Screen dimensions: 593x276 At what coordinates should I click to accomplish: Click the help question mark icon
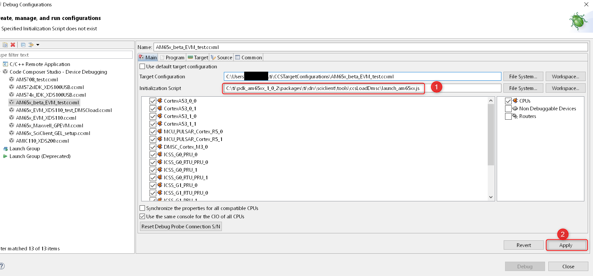2,266
